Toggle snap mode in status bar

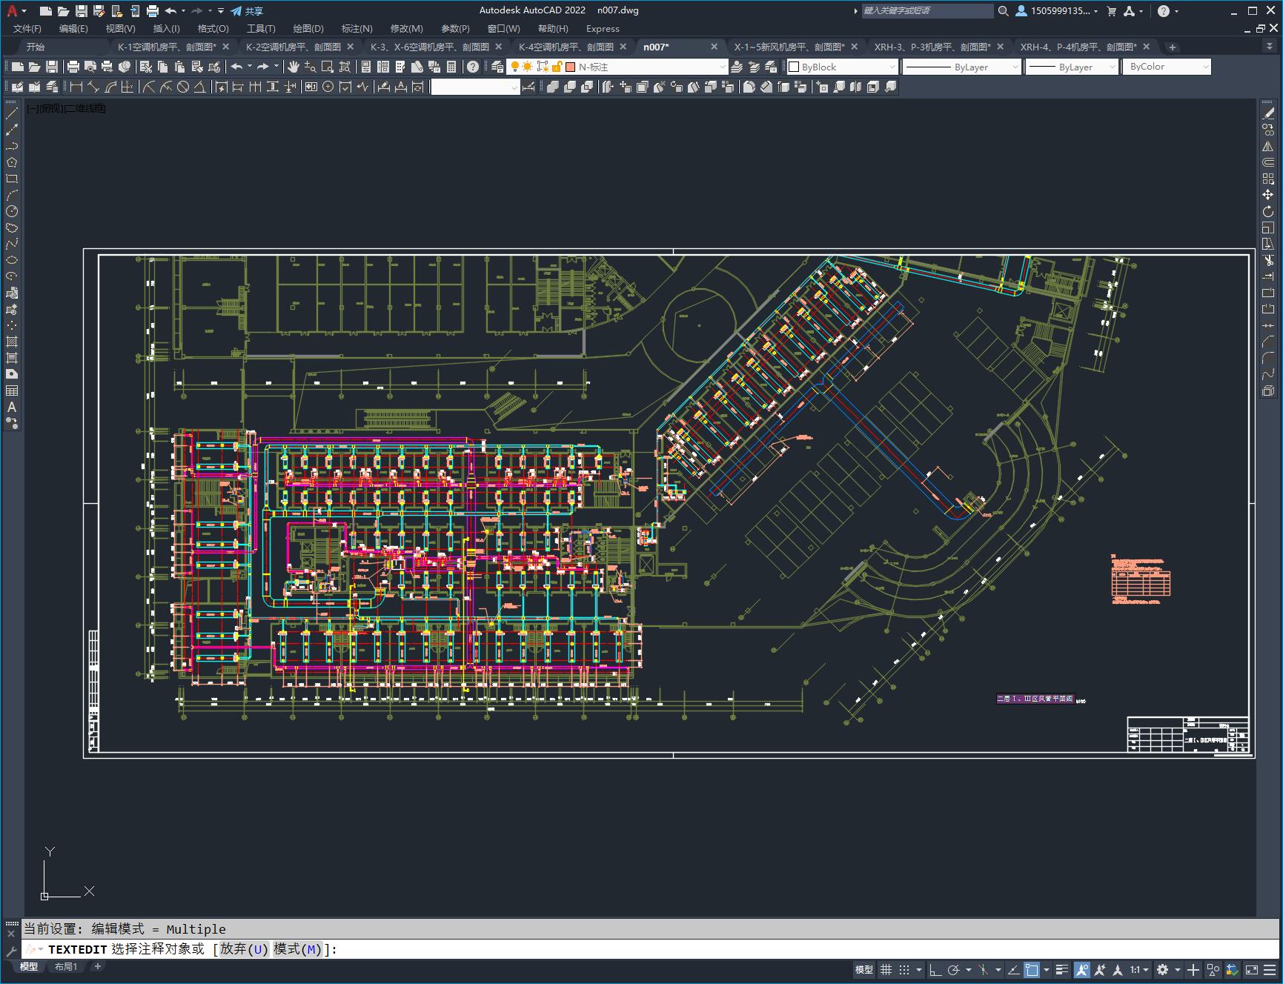click(x=904, y=969)
